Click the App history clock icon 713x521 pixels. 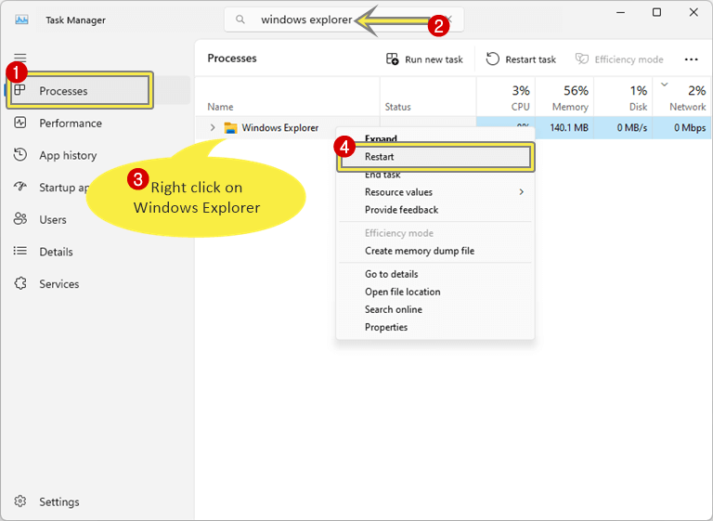click(20, 155)
